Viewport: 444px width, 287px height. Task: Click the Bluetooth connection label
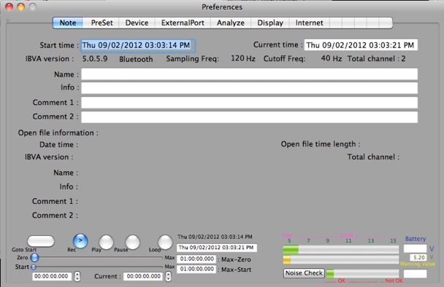pos(136,59)
